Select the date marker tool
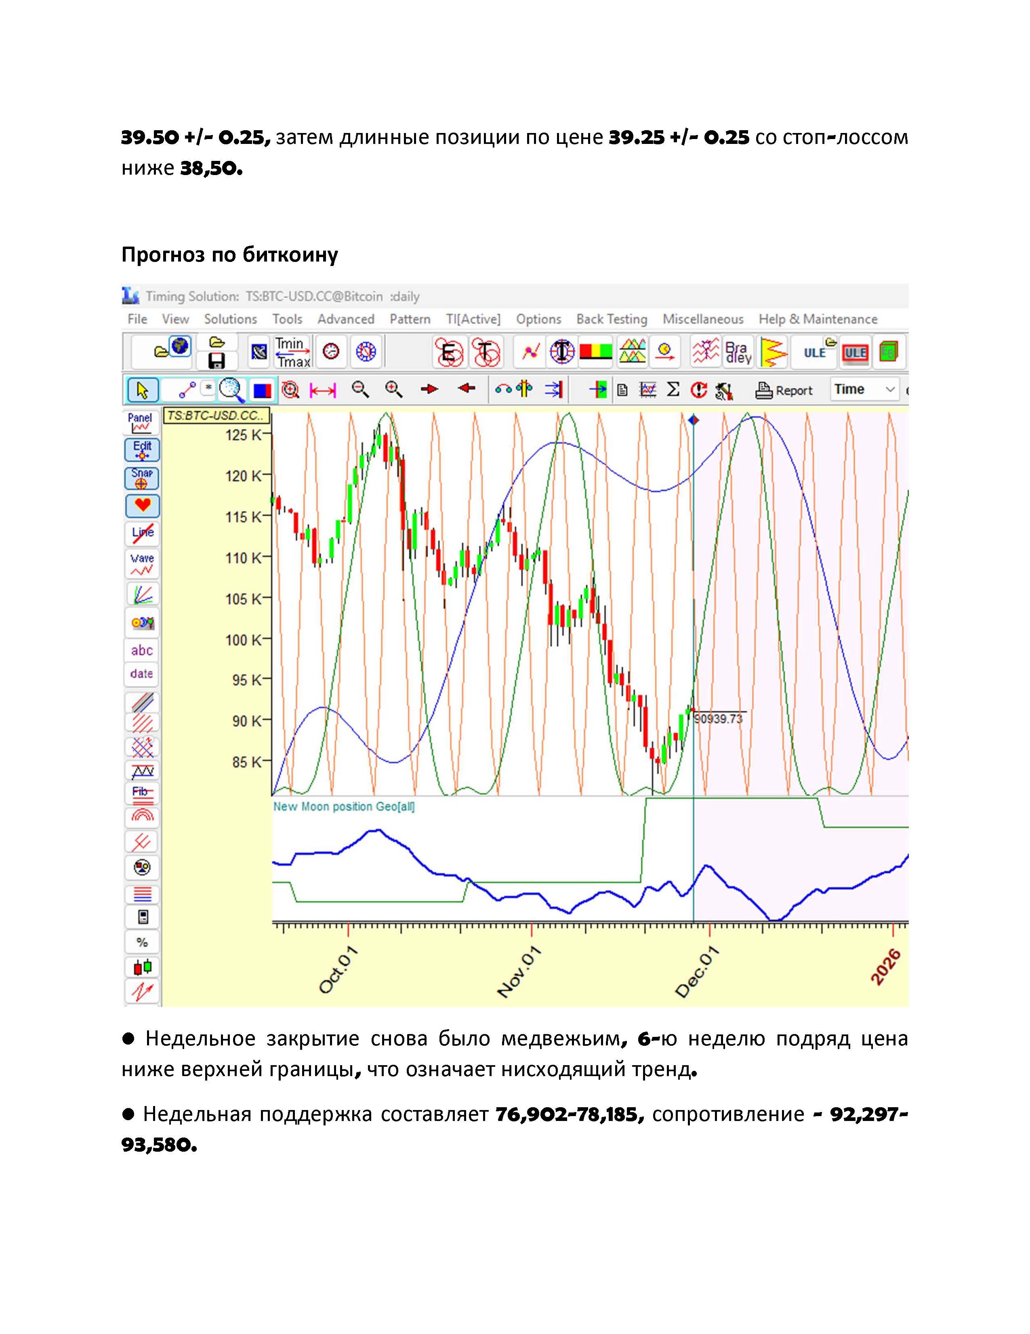 click(x=141, y=674)
